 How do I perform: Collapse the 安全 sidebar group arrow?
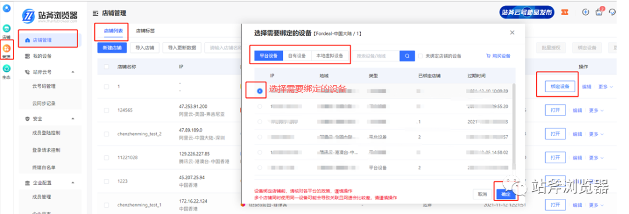point(73,119)
